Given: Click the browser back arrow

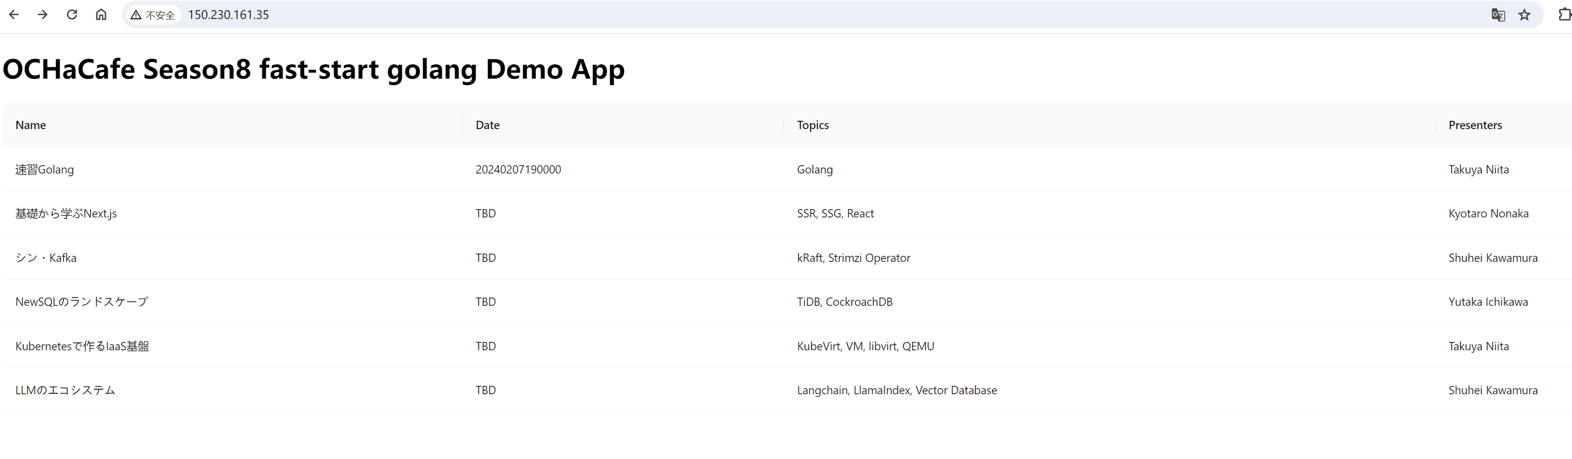Looking at the screenshot, I should click(x=14, y=15).
